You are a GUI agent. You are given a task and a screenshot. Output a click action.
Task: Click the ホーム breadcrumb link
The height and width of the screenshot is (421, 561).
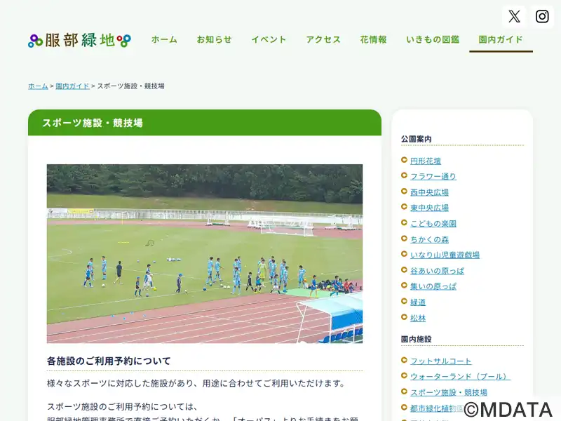(x=38, y=86)
